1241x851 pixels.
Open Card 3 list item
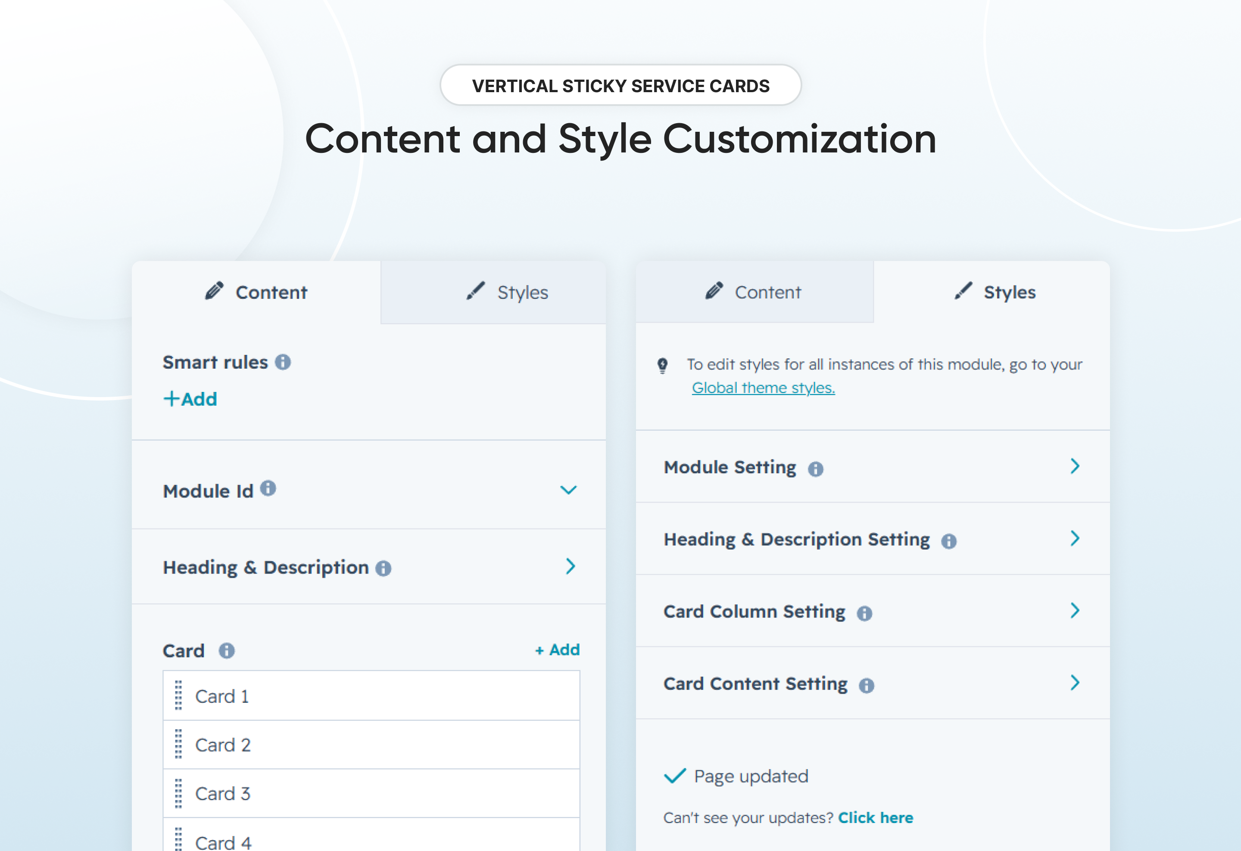(371, 793)
